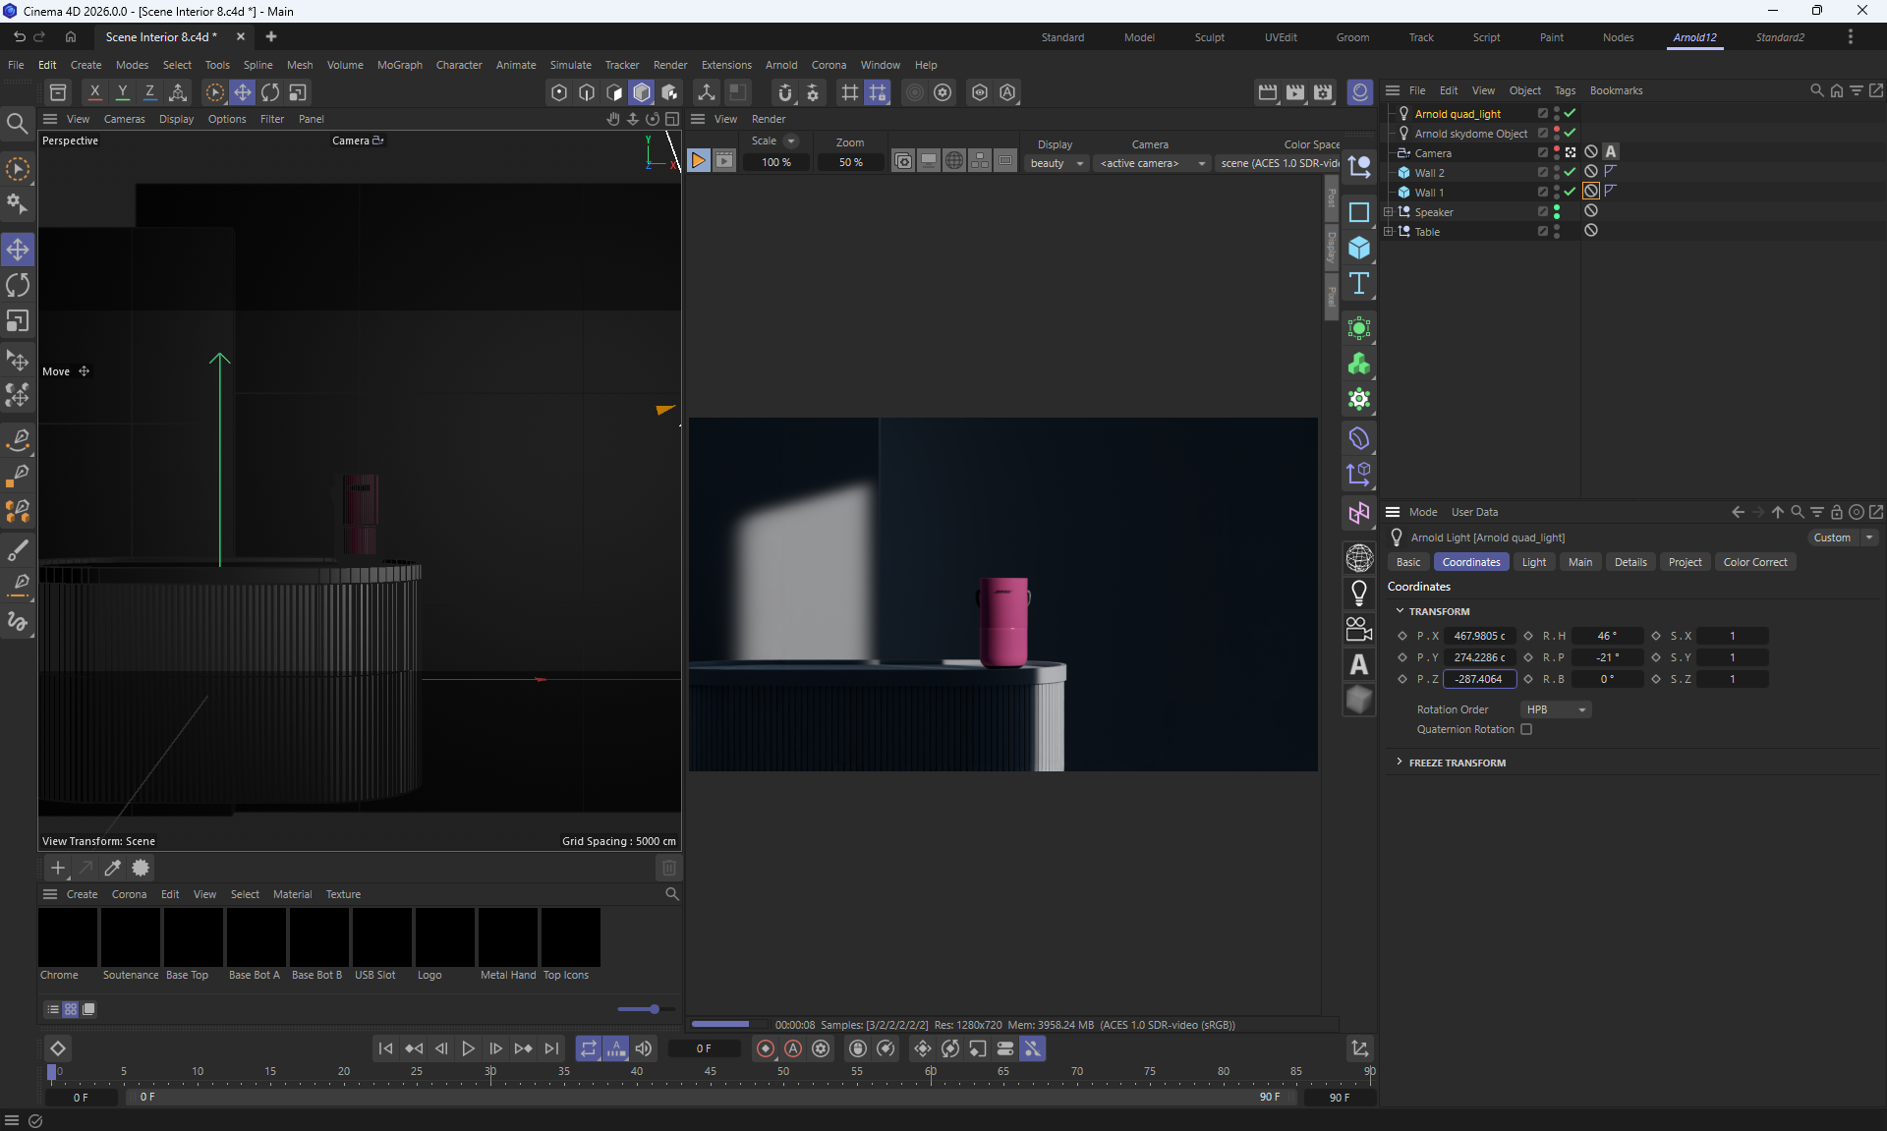Play the timeline animation forward

click(469, 1048)
